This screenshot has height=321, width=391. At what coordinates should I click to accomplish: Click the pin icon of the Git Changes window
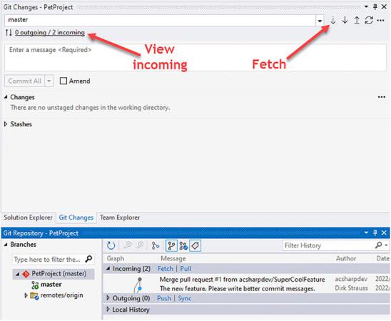[375, 6]
